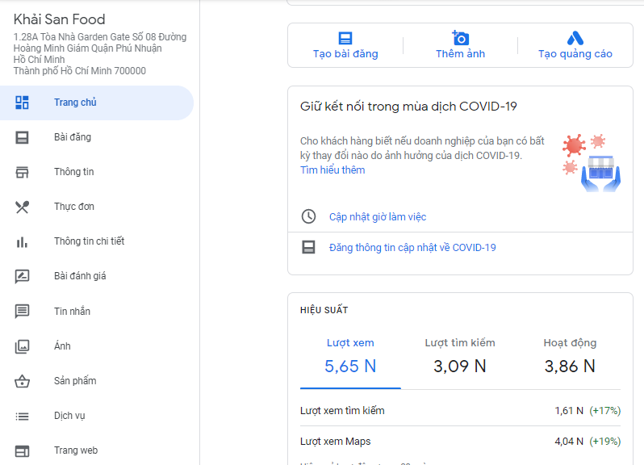644x465 pixels.
Task: Click the Lượt xem Maps row
Action: [461, 441]
